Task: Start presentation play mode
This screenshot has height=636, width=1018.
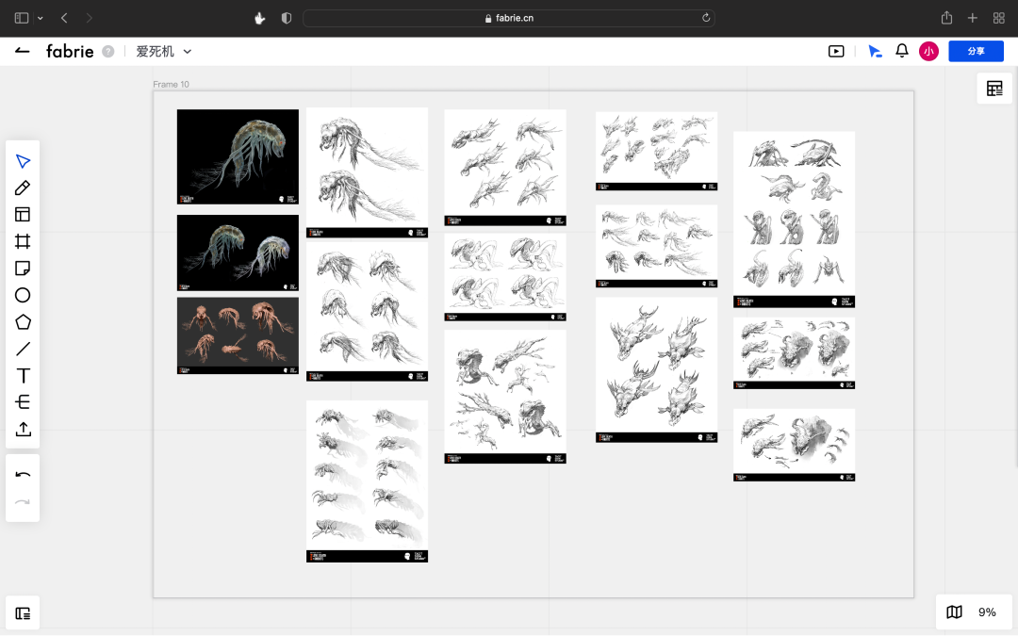Action: click(836, 51)
